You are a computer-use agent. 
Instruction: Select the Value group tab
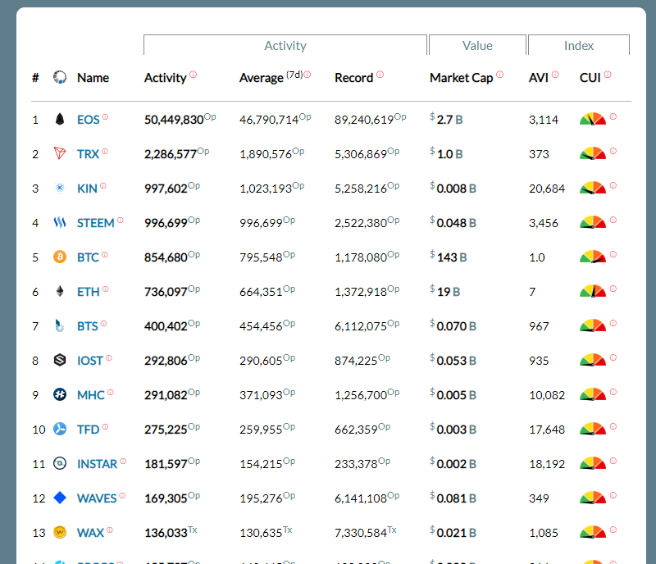click(477, 45)
